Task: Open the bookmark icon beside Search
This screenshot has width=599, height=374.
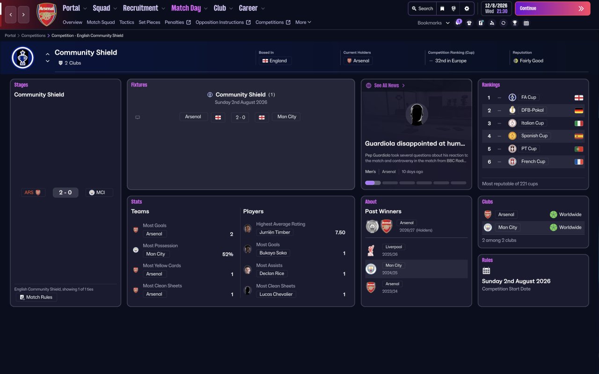Action: (x=442, y=8)
